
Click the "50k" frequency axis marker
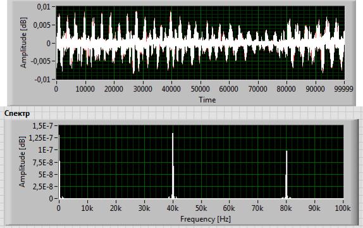click(201, 208)
